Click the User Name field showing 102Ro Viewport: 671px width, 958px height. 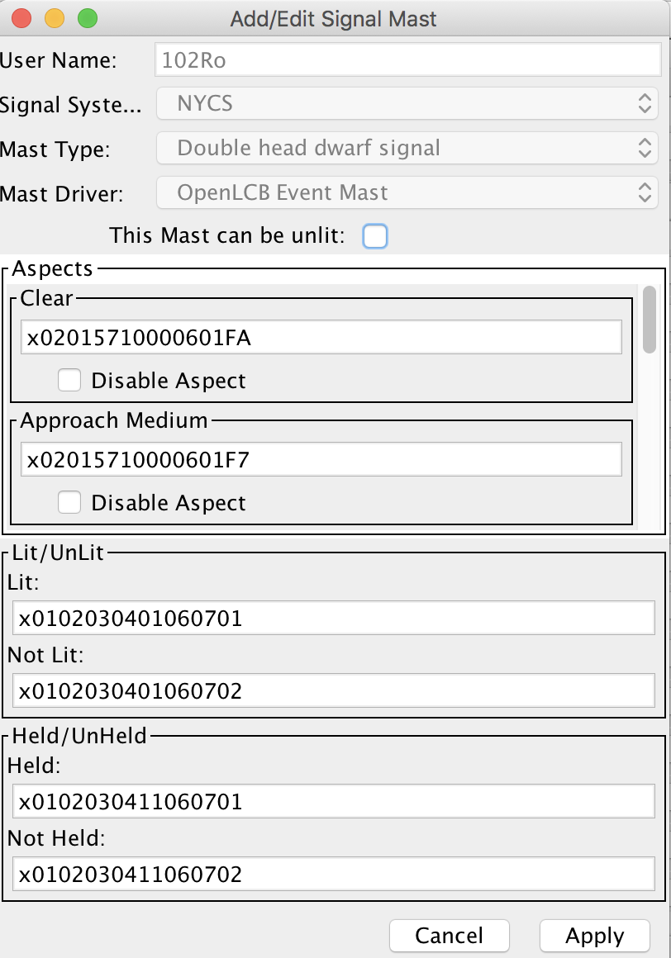pyautogui.click(x=407, y=59)
